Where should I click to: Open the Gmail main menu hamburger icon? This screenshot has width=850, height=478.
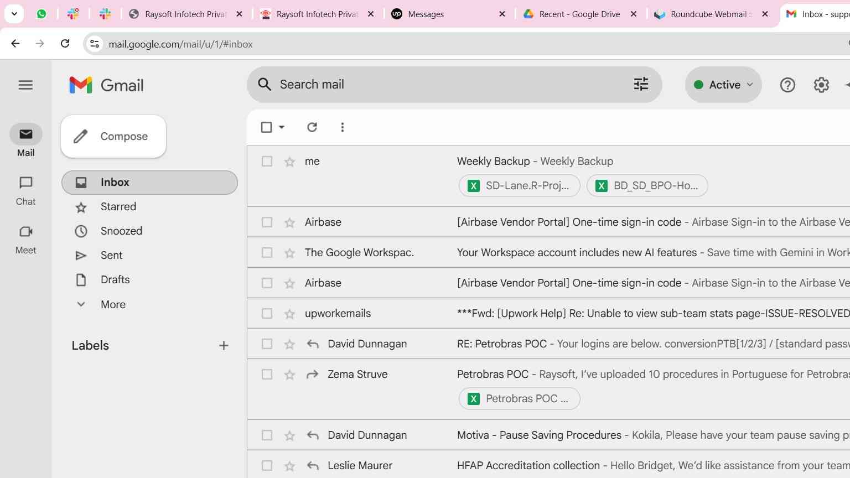pos(25,85)
